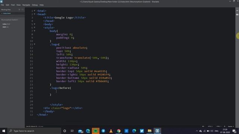Open the HTML language mode dropdown
The width and height of the screenshot is (239, 134).
click(219, 127)
